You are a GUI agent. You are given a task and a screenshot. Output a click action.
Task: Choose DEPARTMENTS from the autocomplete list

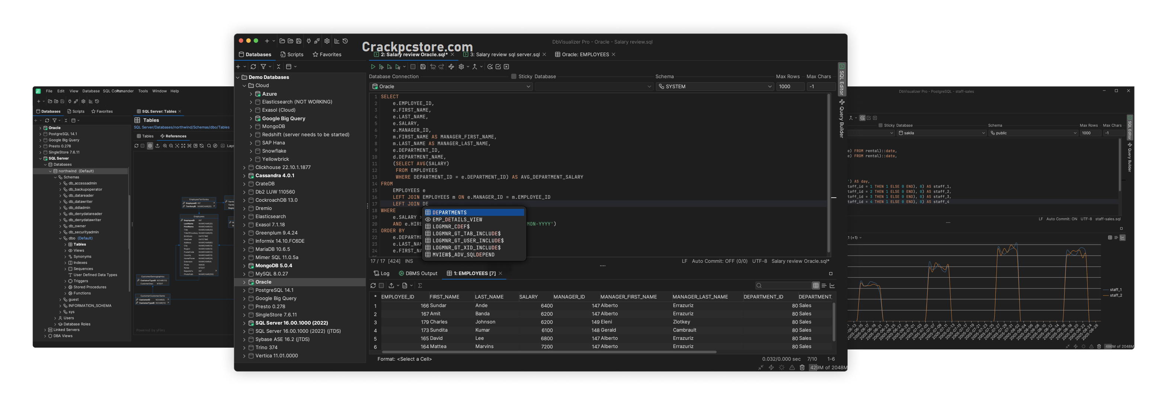pyautogui.click(x=474, y=213)
